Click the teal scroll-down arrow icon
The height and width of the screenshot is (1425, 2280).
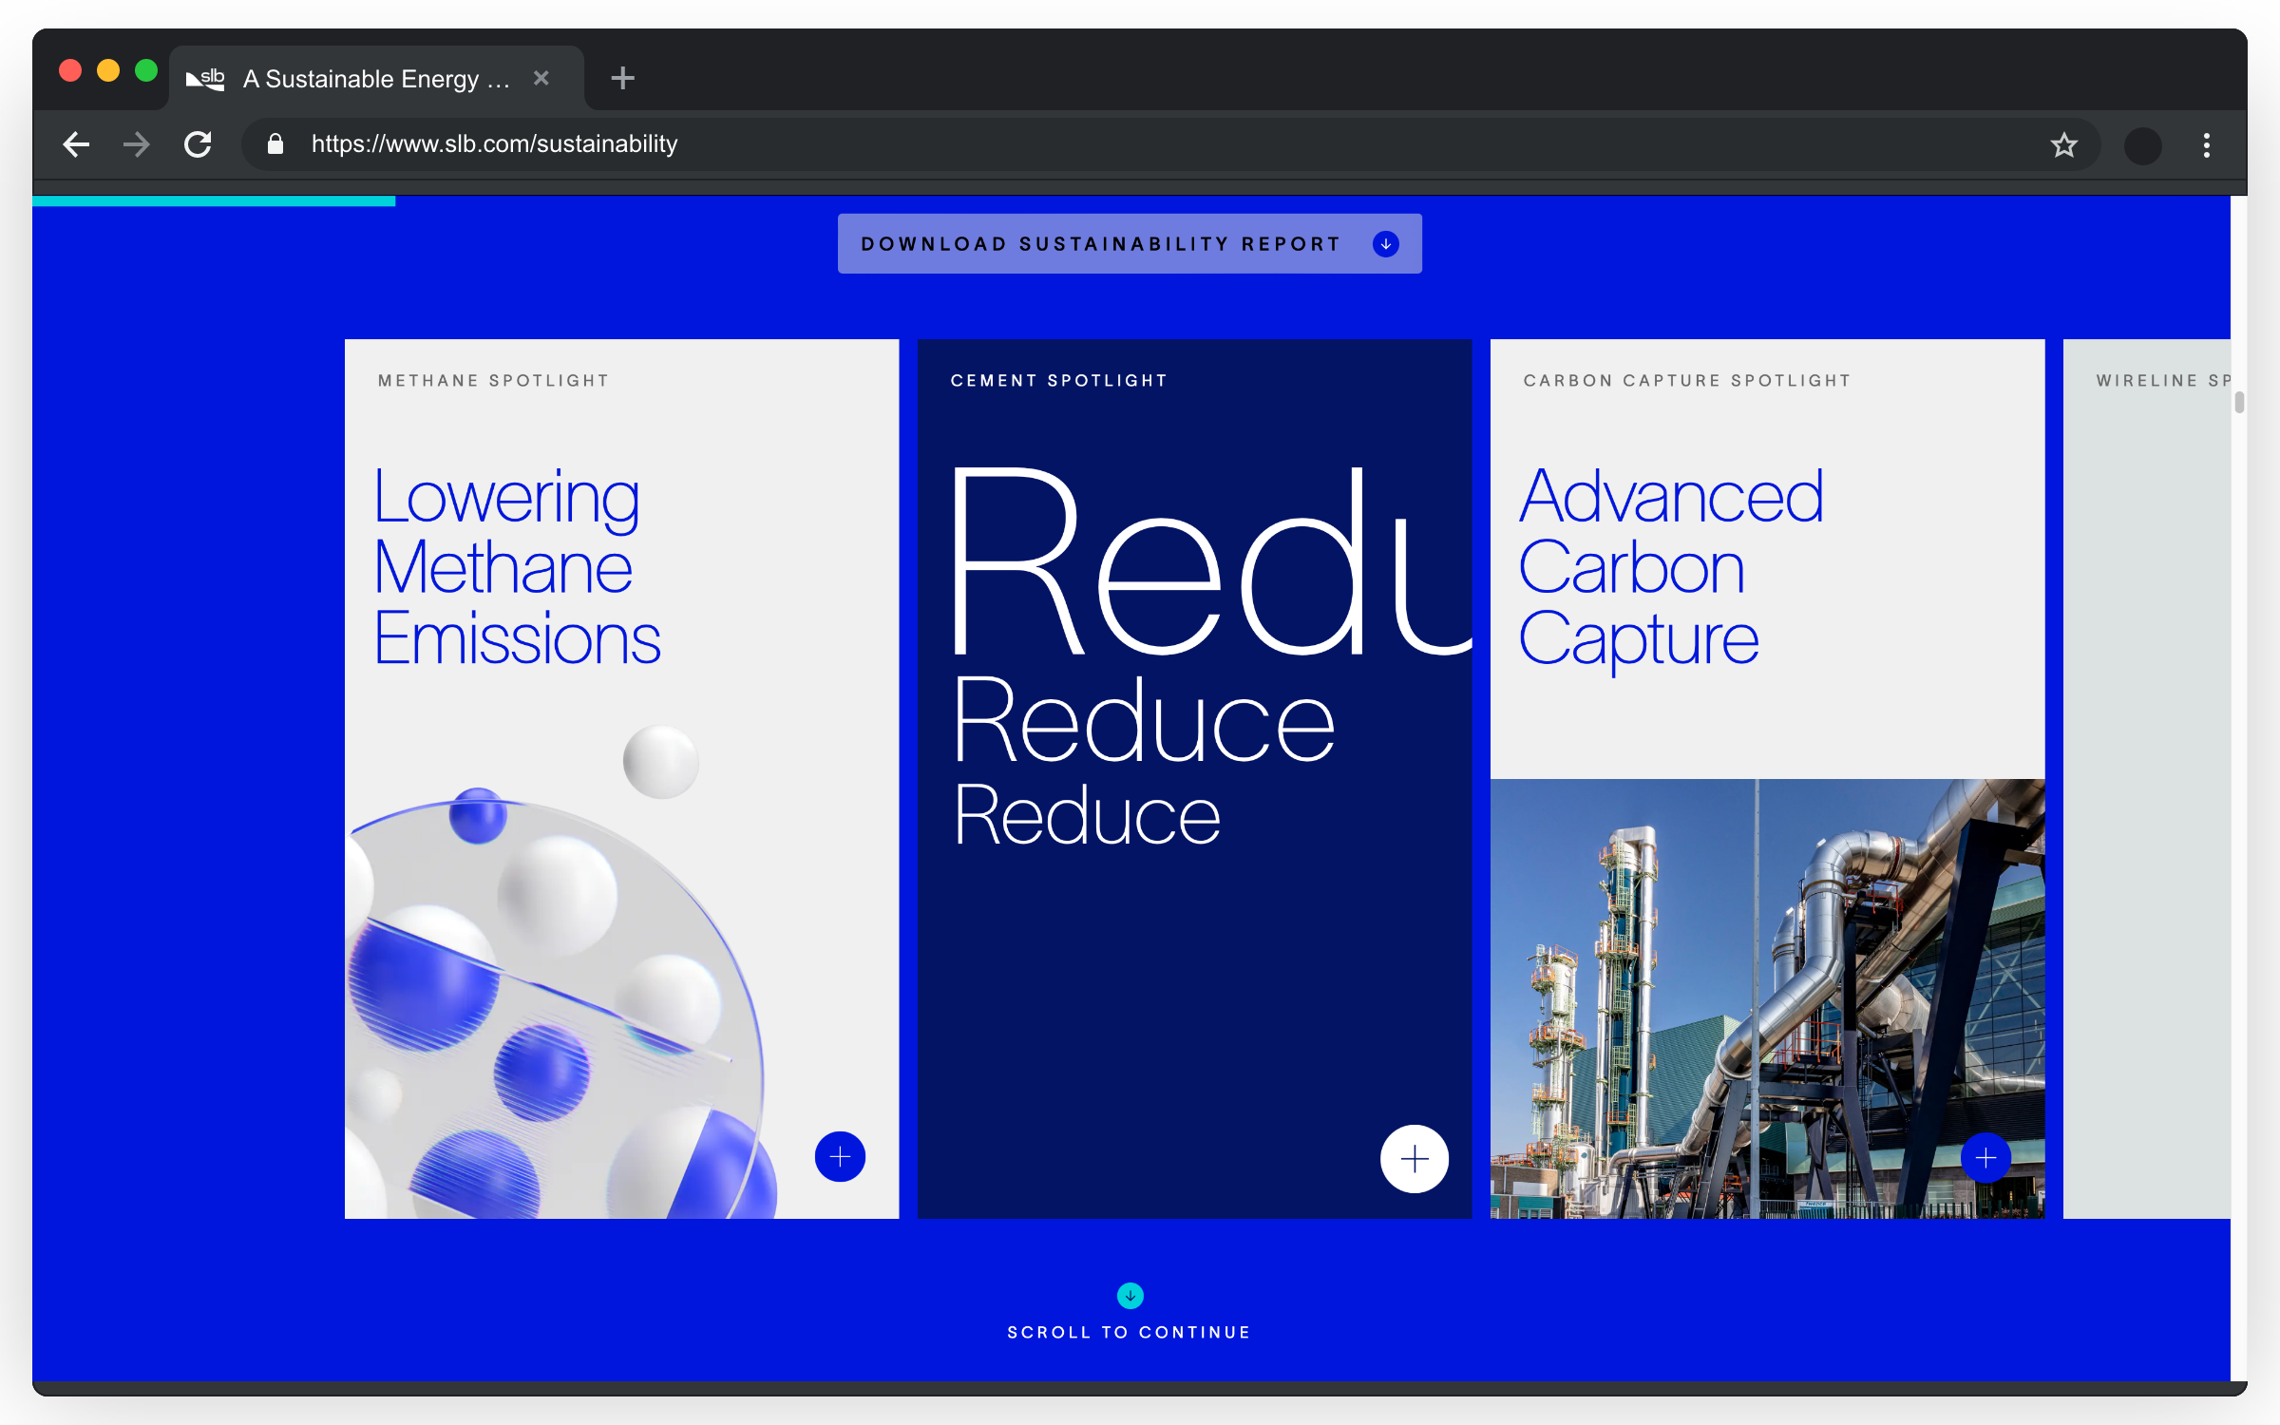click(x=1130, y=1295)
